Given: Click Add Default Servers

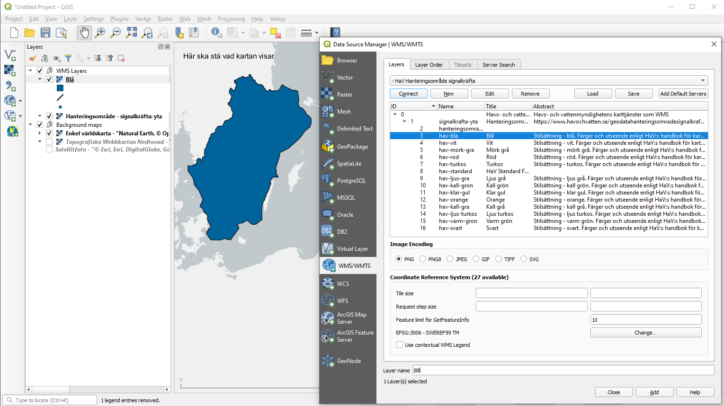Looking at the screenshot, I should (683, 93).
